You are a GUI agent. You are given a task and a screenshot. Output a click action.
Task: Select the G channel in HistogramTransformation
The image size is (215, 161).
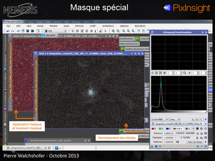[x=161, y=129]
